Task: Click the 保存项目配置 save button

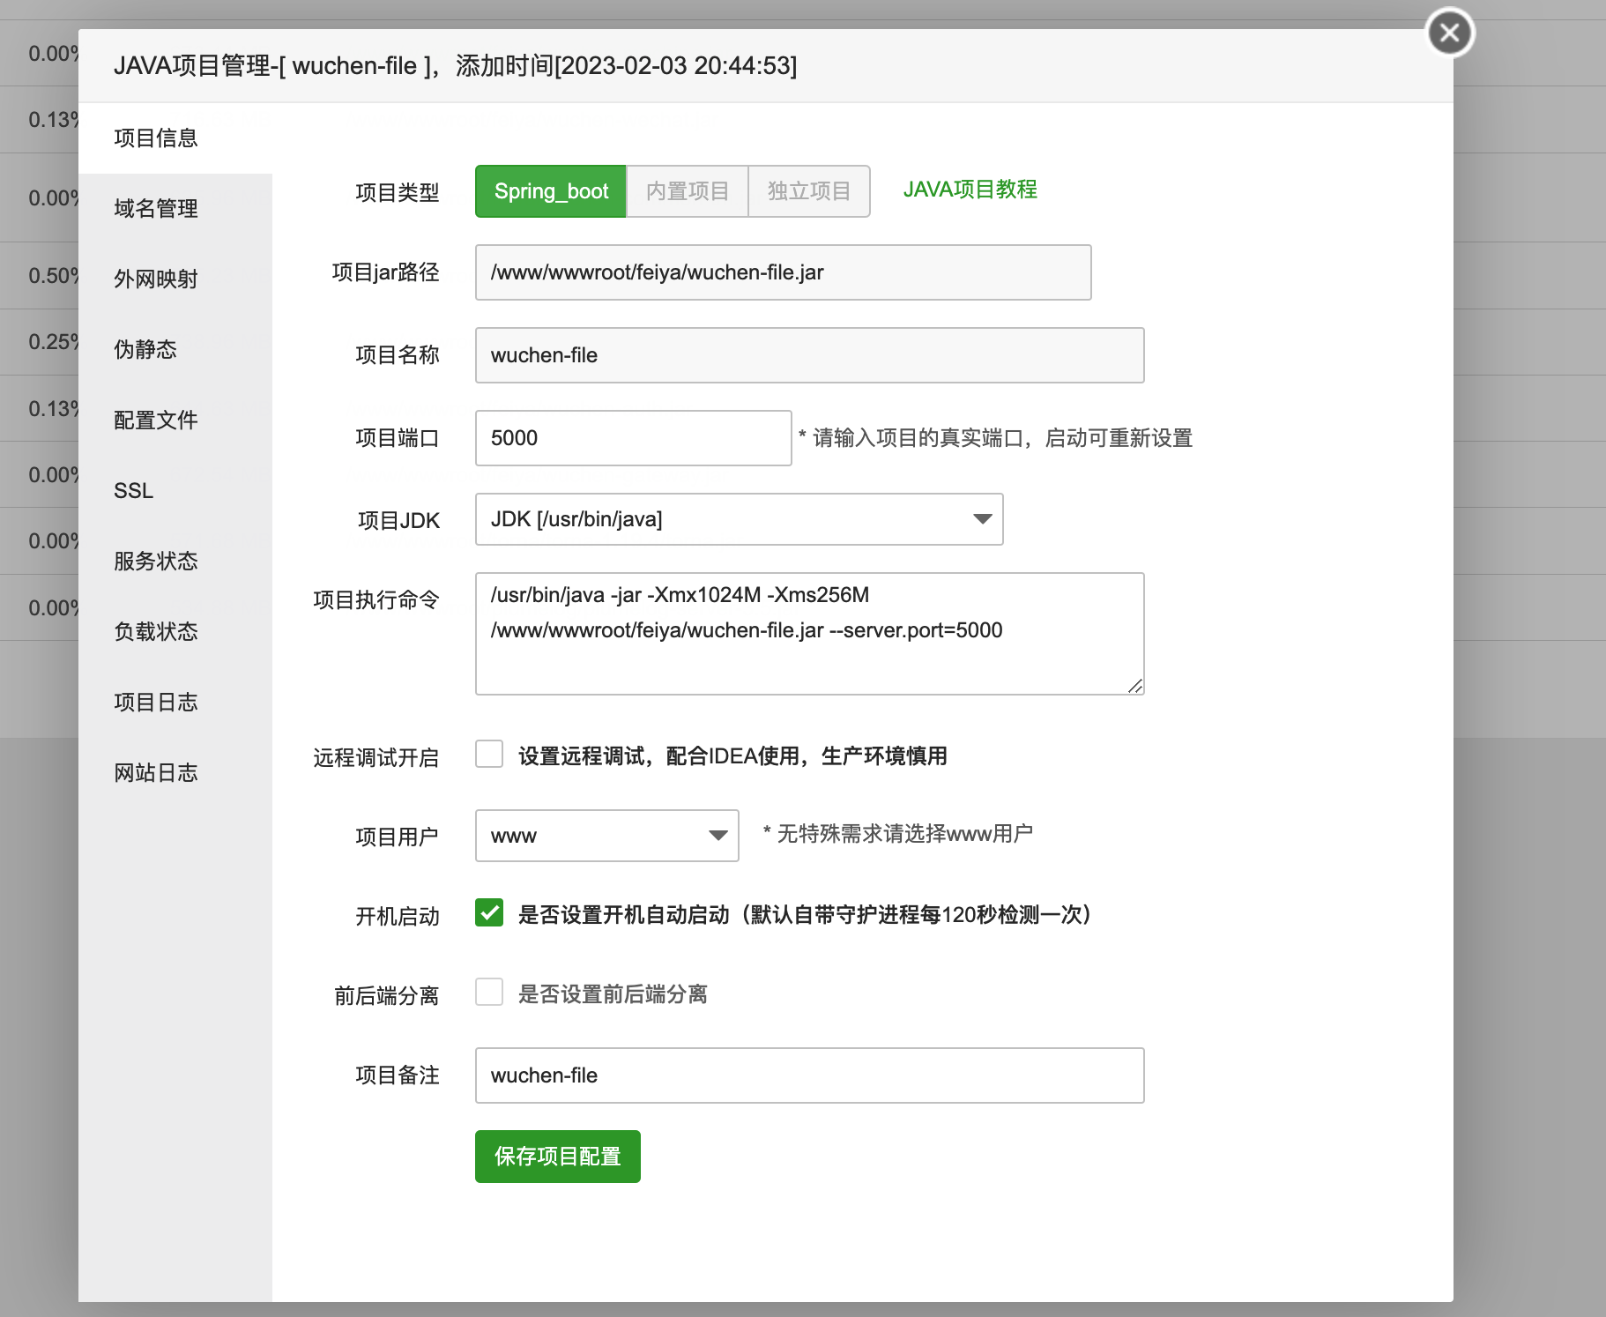Action: [557, 1157]
